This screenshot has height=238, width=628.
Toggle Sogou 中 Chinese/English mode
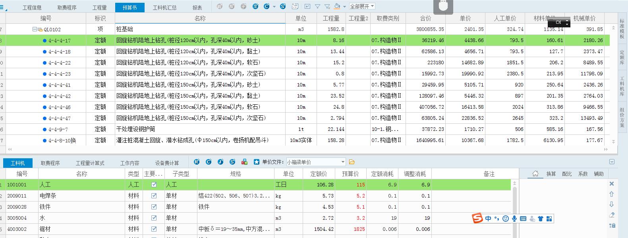click(488, 219)
